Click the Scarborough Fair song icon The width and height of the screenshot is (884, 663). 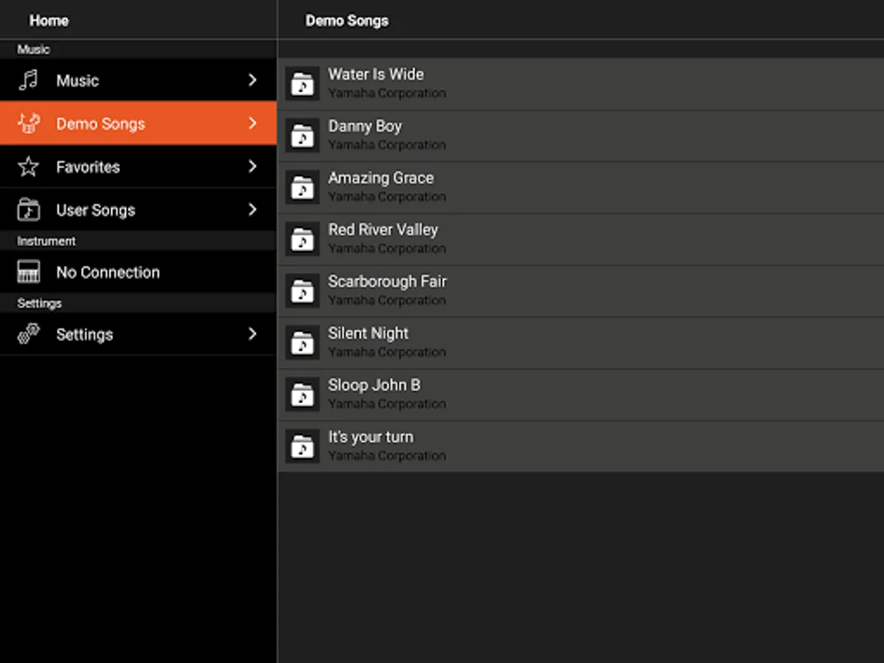(x=302, y=290)
